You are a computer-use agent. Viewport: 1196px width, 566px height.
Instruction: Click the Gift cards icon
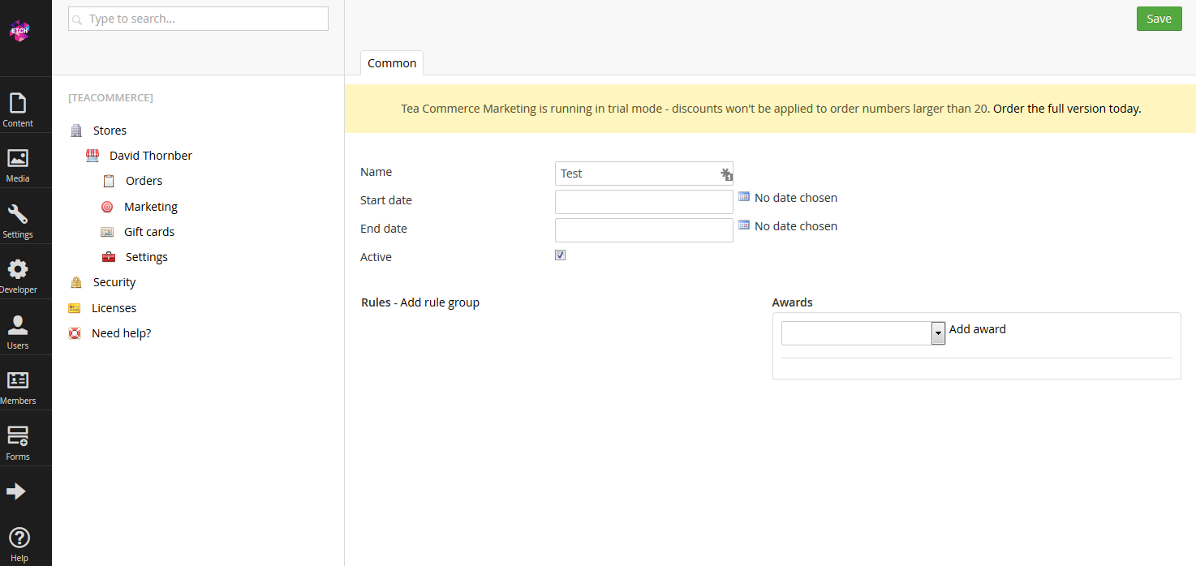[107, 232]
